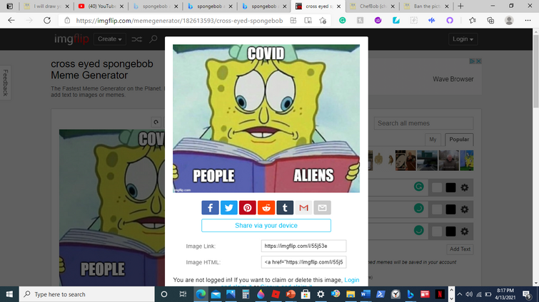Switch to the ChefBob browser tab
Screen dimensions: 539x302
(372, 6)
